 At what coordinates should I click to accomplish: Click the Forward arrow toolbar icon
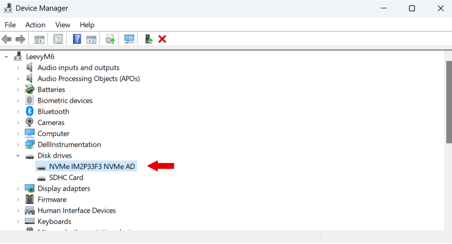21,39
